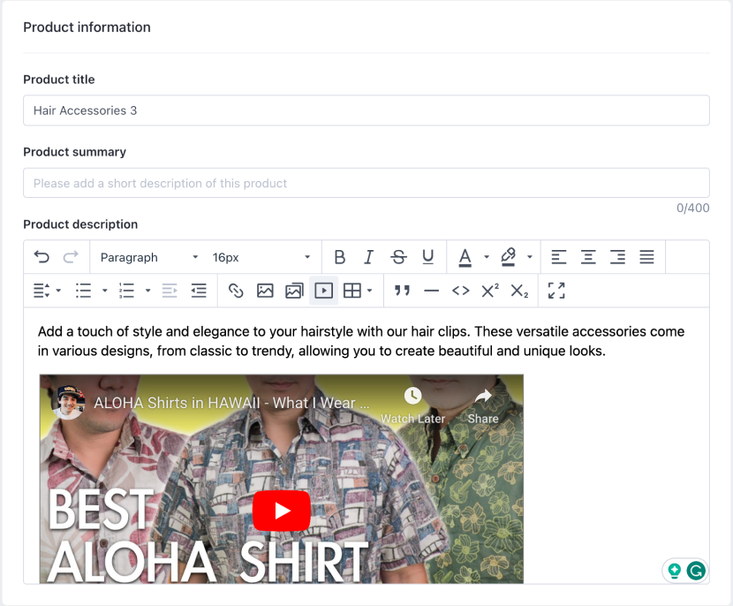The height and width of the screenshot is (606, 733).
Task: Expand table options dropdown arrow
Action: [x=369, y=291]
